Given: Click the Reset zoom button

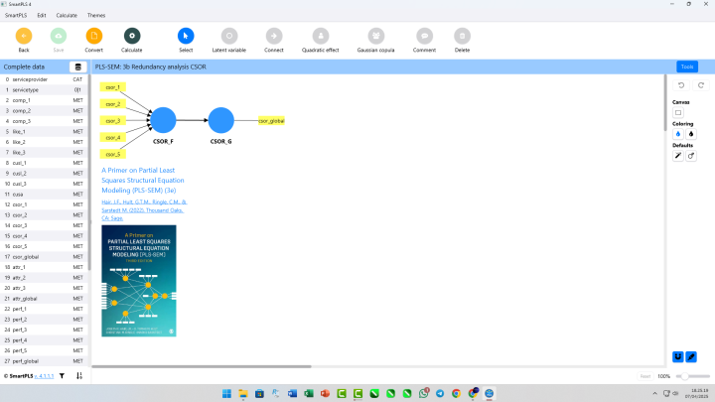Looking at the screenshot, I should (x=645, y=376).
